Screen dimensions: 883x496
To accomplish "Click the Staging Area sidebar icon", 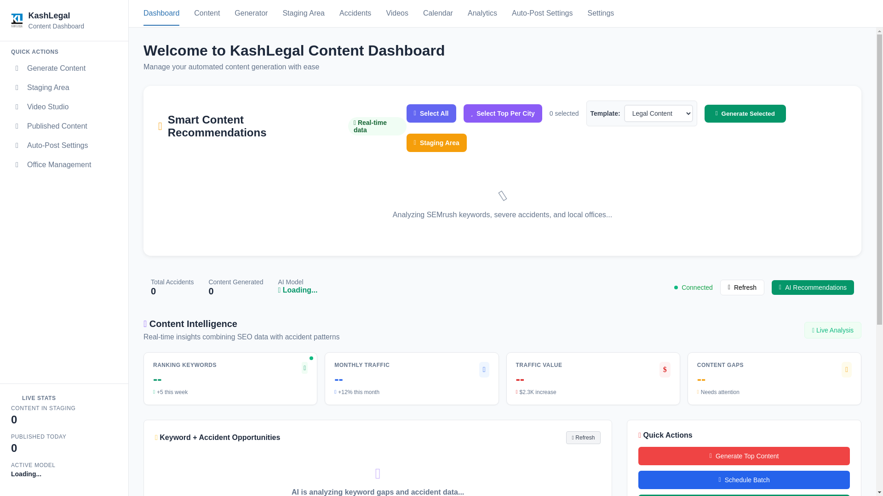I will [x=17, y=88].
